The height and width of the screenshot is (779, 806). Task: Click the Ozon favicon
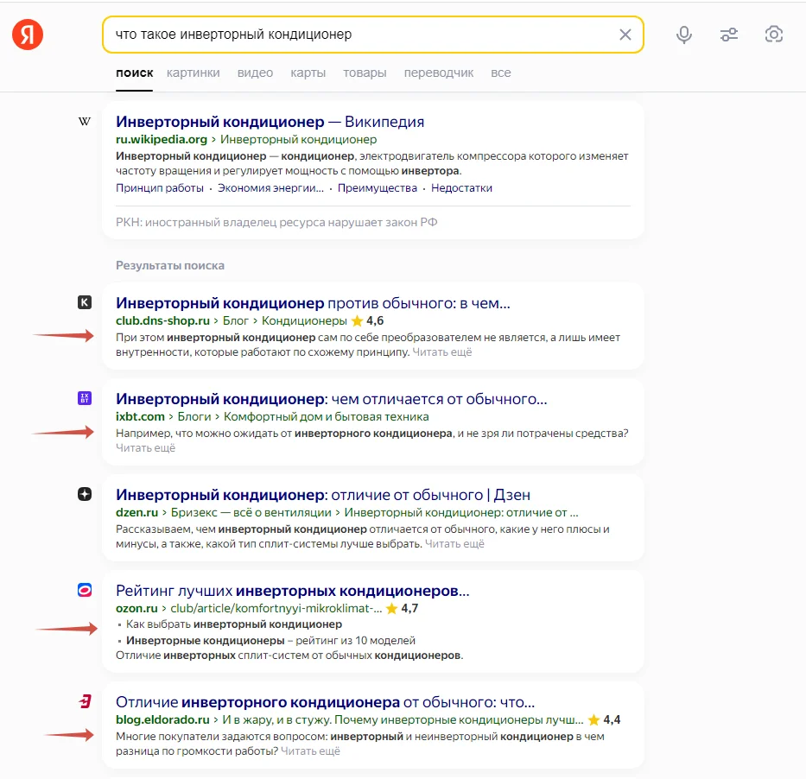click(x=84, y=590)
